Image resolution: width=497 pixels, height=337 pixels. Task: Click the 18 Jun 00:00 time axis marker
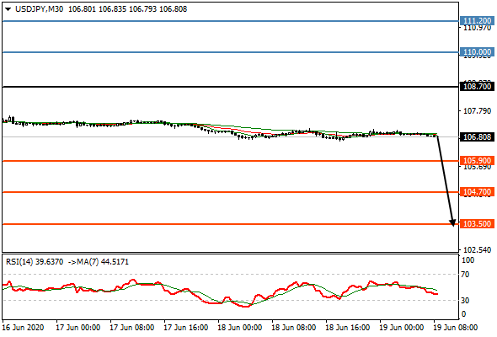239,328
